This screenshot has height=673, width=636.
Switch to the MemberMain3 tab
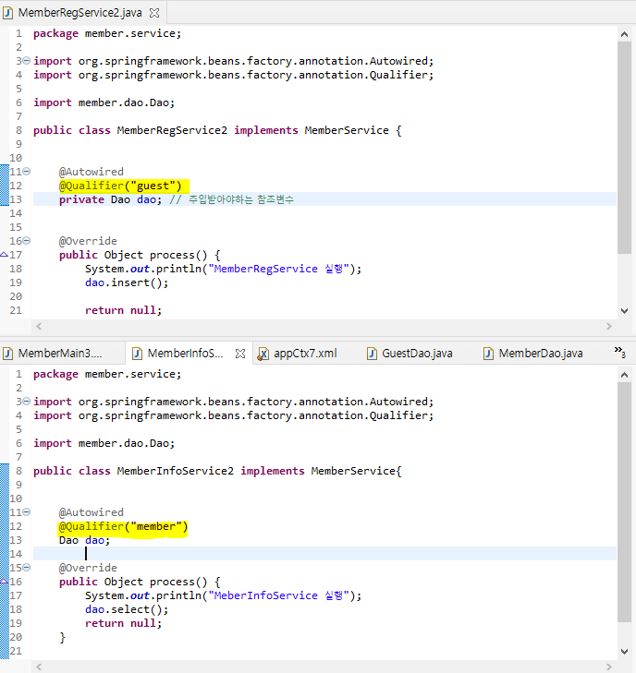pos(60,354)
